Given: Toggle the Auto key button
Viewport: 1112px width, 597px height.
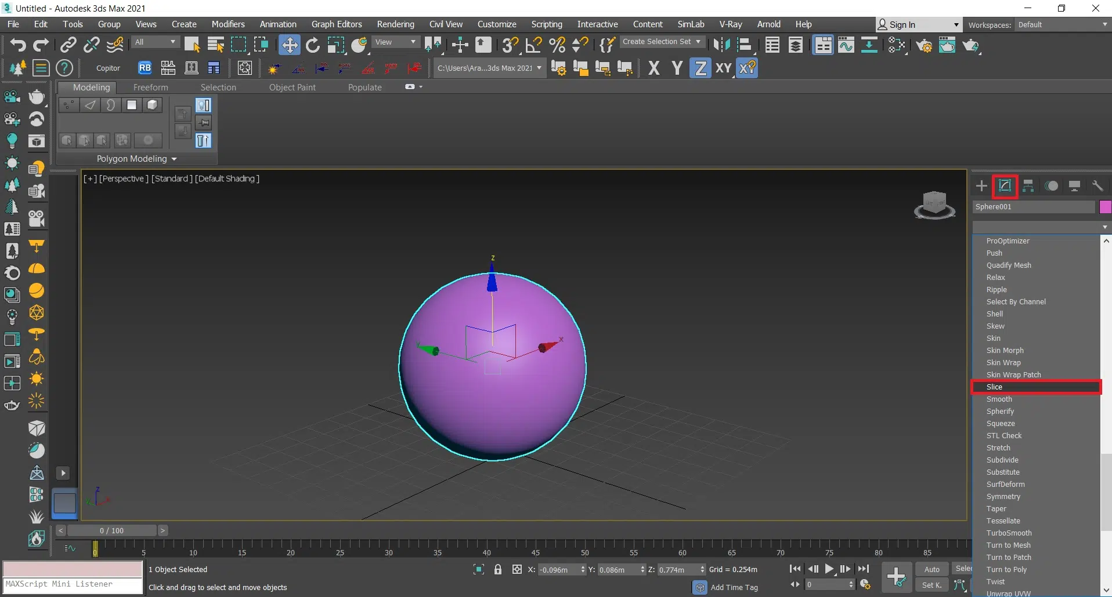Looking at the screenshot, I should pyautogui.click(x=932, y=569).
